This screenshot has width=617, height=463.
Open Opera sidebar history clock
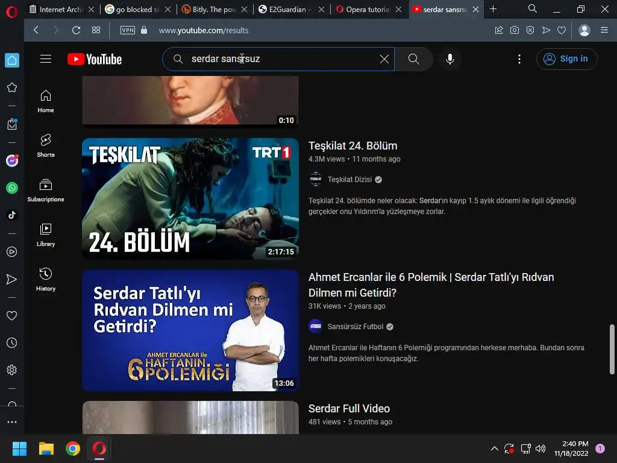click(x=12, y=342)
